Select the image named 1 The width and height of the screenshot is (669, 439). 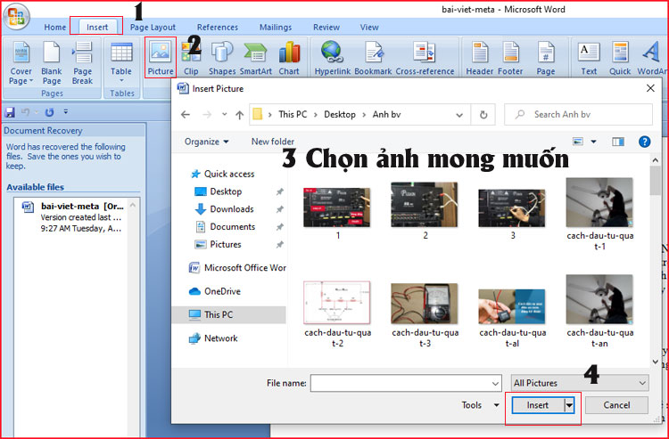point(337,213)
